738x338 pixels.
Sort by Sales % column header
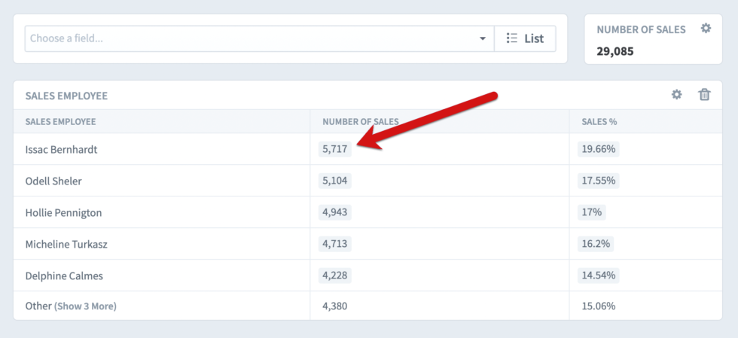[x=599, y=122]
